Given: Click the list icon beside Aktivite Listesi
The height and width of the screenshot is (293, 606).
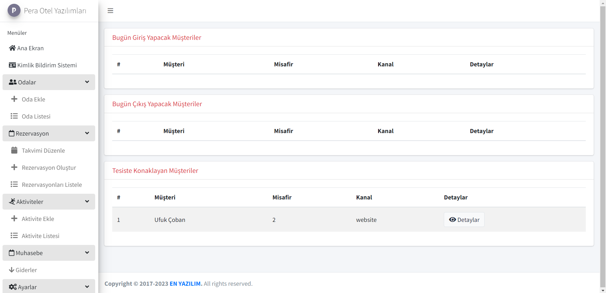Looking at the screenshot, I should 14,235.
